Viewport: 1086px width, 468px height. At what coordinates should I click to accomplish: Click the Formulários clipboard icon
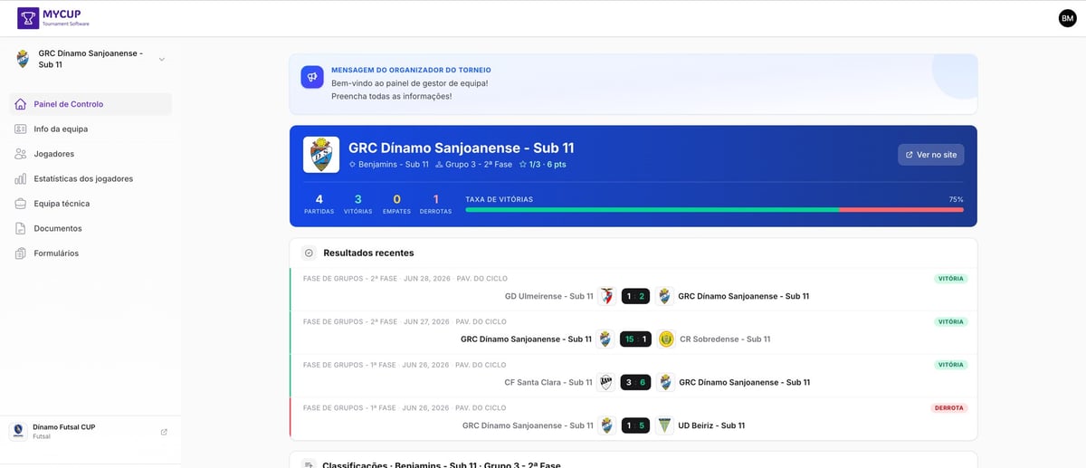pos(21,253)
